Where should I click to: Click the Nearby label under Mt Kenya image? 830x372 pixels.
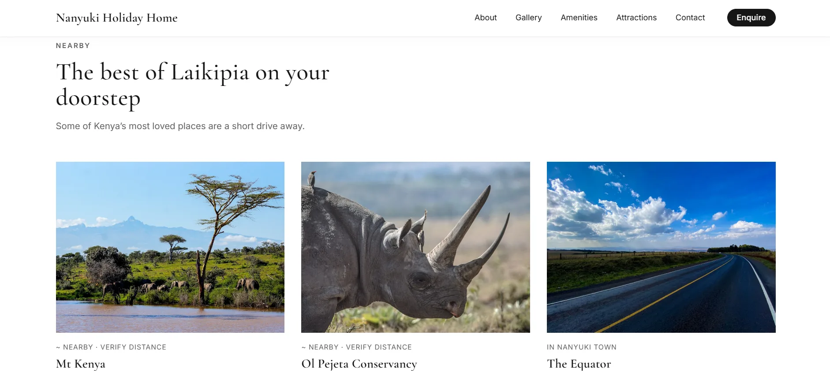pos(78,347)
